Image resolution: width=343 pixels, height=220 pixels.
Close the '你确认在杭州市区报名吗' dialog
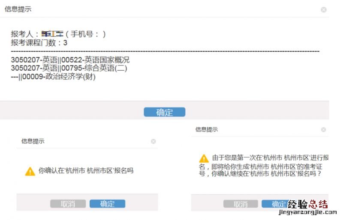pos(153,141)
